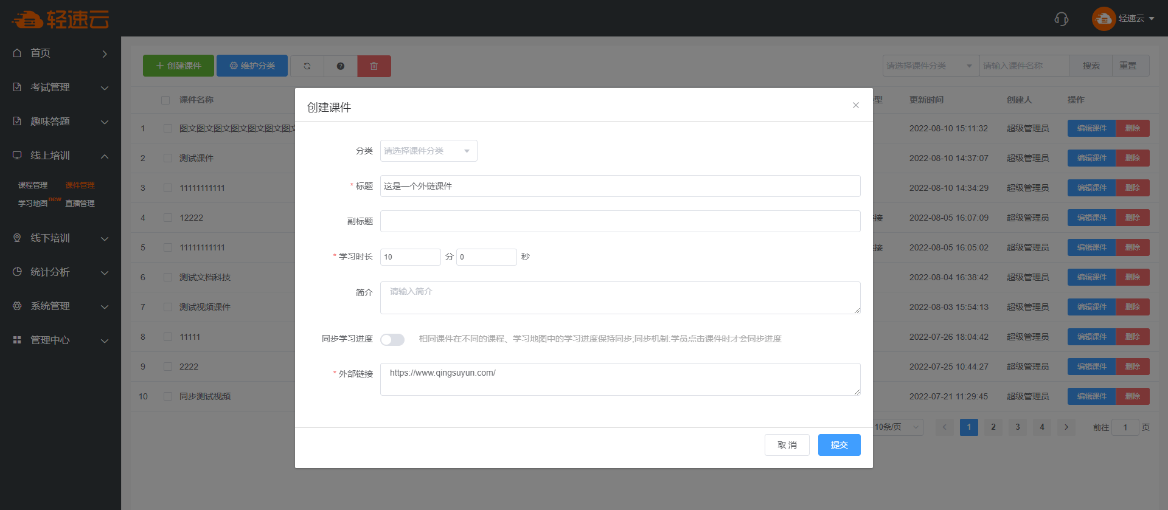Click the 首页 home icon in sidebar
Screen dimensions: 1168x510
point(17,53)
